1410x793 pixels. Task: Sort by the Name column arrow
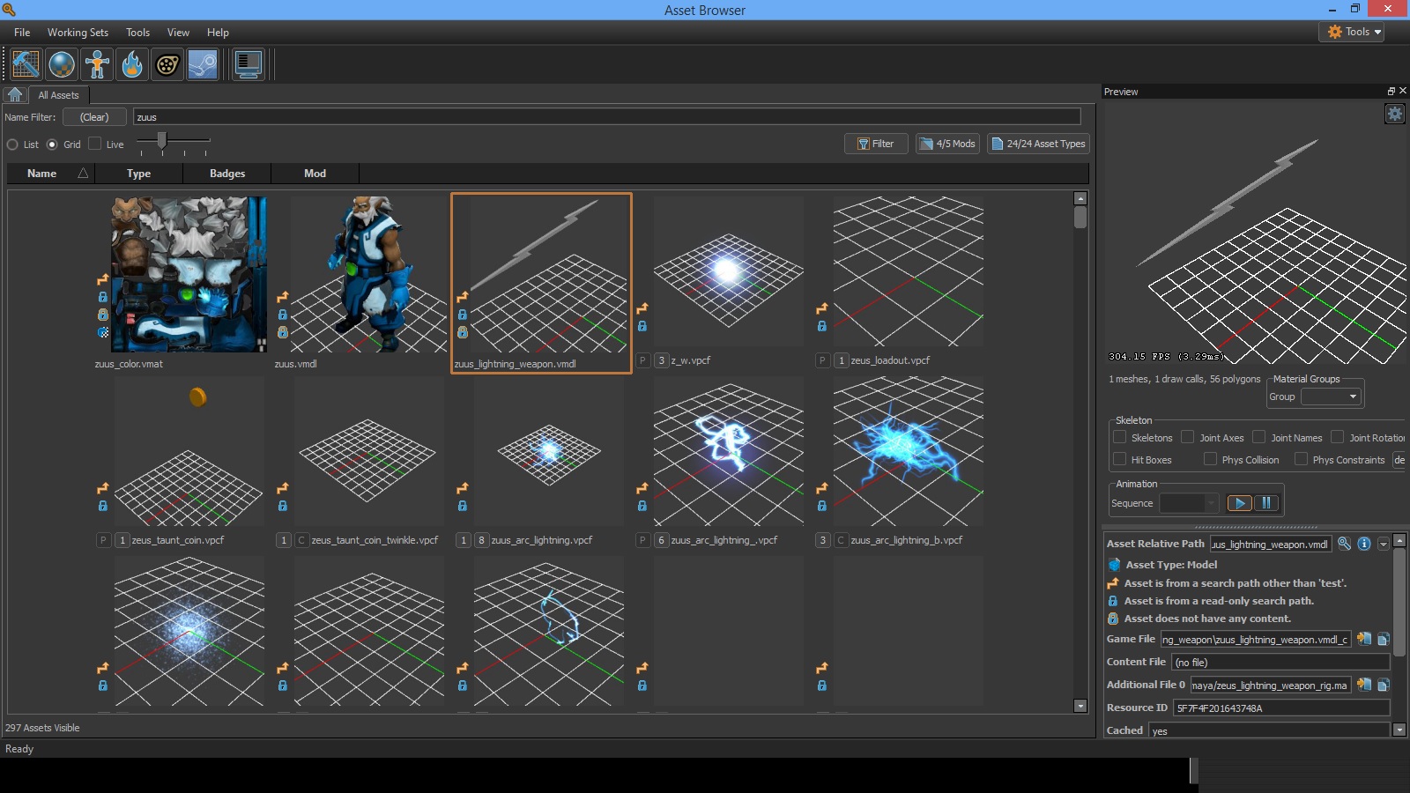click(83, 174)
